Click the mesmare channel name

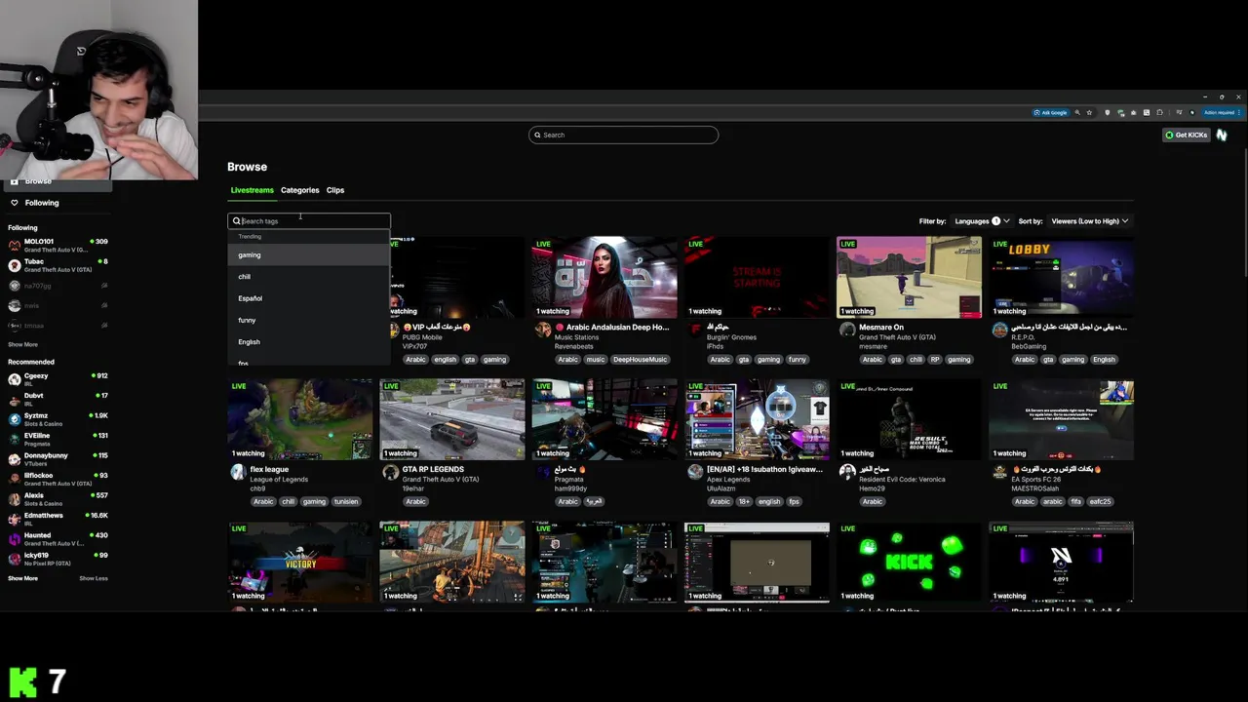[873, 346]
